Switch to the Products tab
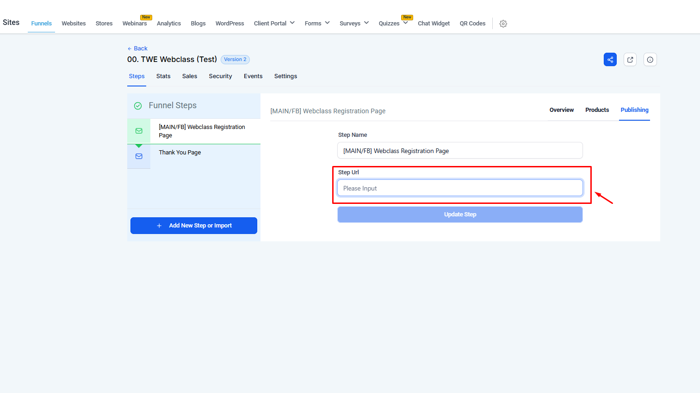 [x=597, y=110]
